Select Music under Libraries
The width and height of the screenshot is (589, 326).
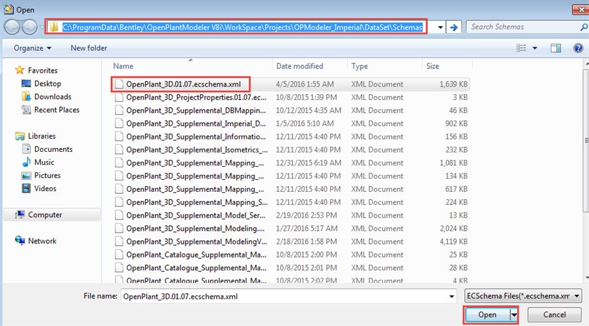click(x=44, y=162)
